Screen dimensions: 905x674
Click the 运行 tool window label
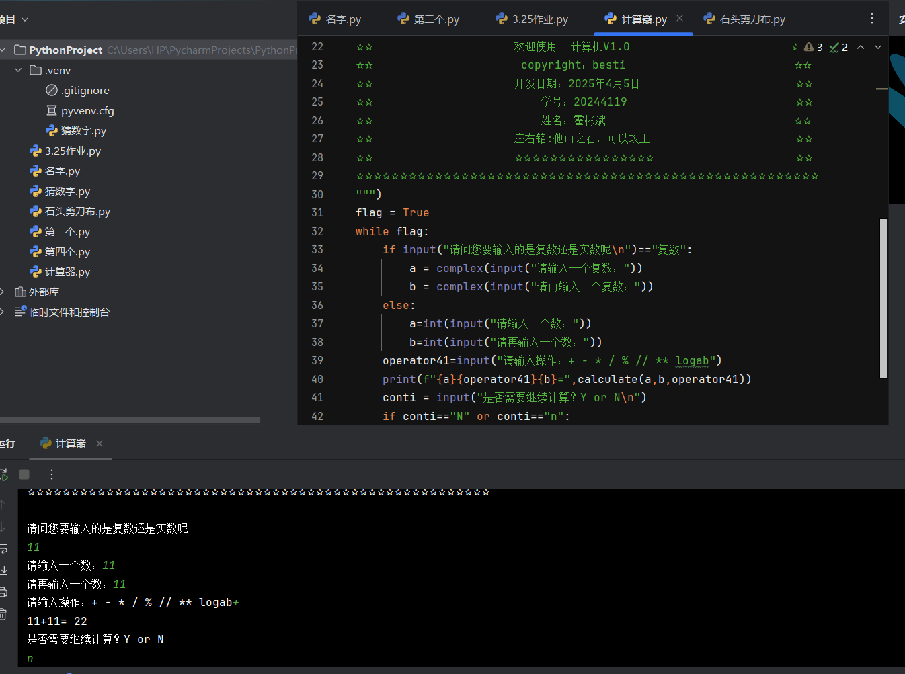pos(7,444)
